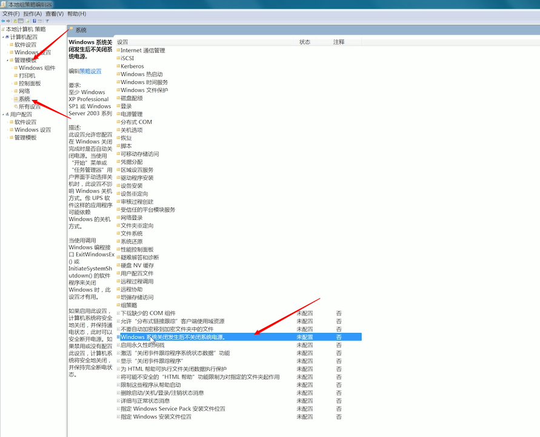Collapse the 用户配置 tree node arrow

pos(3,114)
